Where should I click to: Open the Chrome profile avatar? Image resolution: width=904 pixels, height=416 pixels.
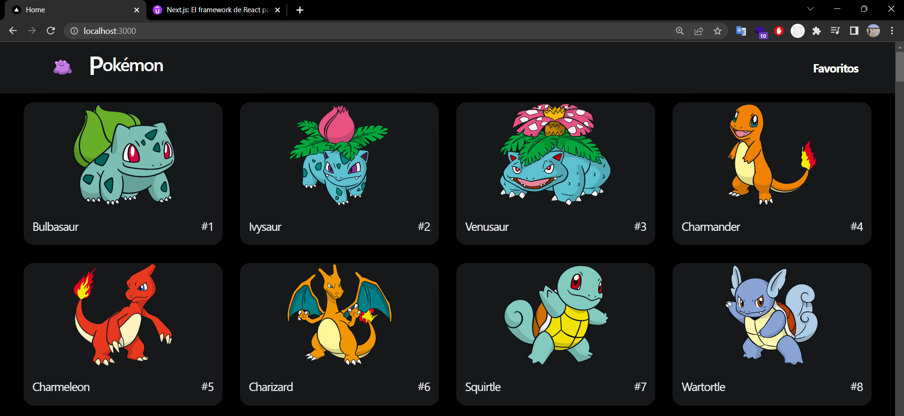tap(873, 31)
